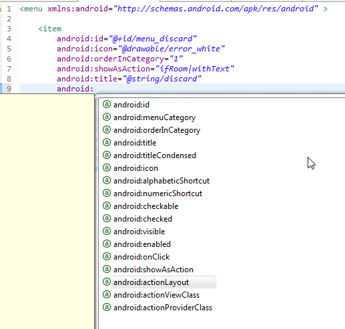
Task: Choose android:showAsAction in the popup list
Action: 153,270
